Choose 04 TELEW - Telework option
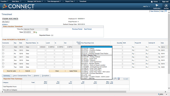This screenshot has height=96, width=170. 96,60
